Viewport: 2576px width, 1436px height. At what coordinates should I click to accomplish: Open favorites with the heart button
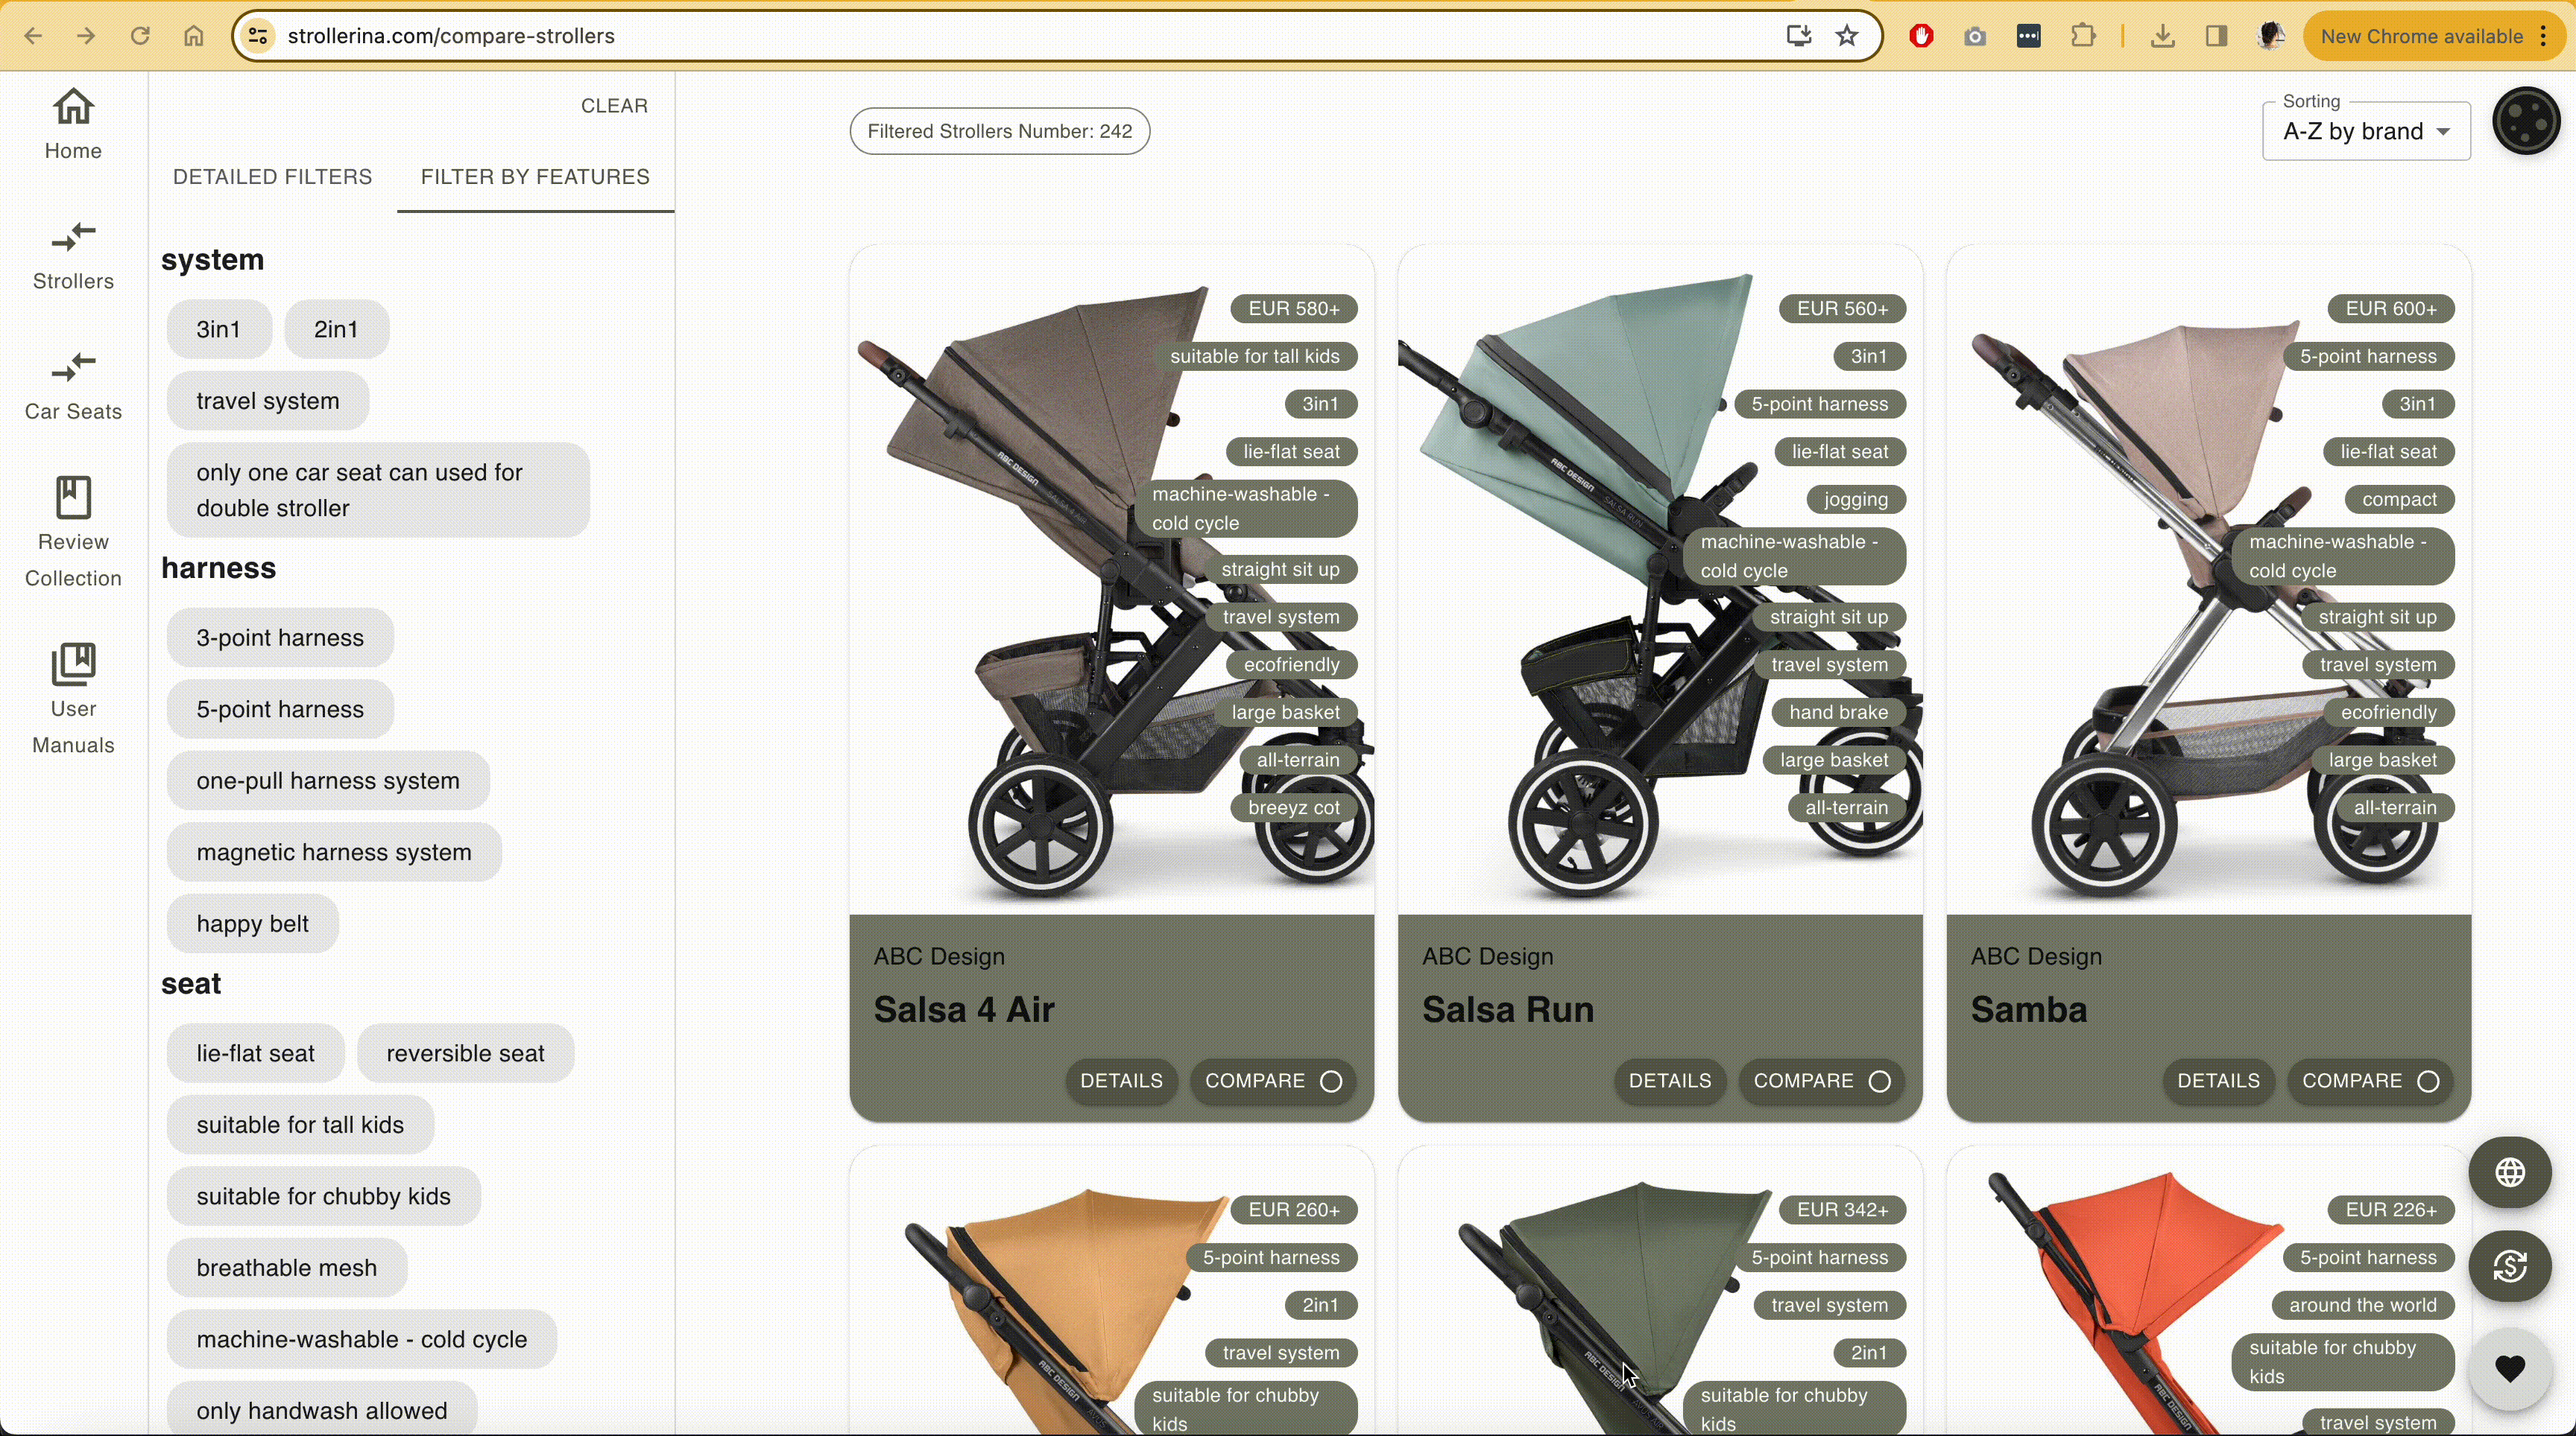pyautogui.click(x=2509, y=1368)
